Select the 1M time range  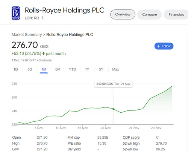44,69
